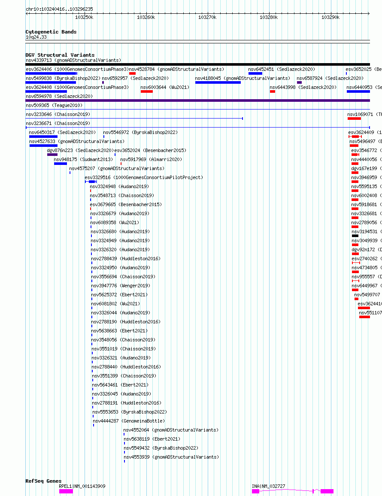382x496 pixels.
Task: Click nsv2788439 Huddleston2016 label
Action: click(126, 259)
